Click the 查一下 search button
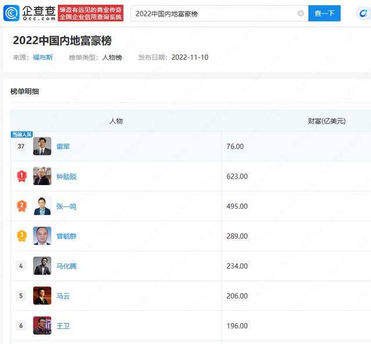The height and width of the screenshot is (344, 371). (324, 13)
